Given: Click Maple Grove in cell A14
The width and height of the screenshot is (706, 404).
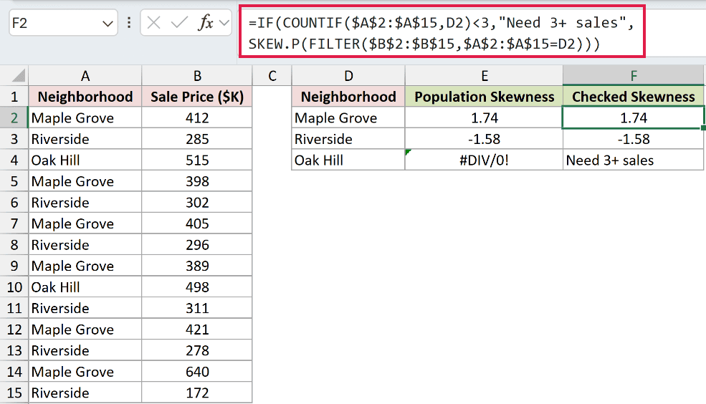Looking at the screenshot, I should [x=85, y=372].
